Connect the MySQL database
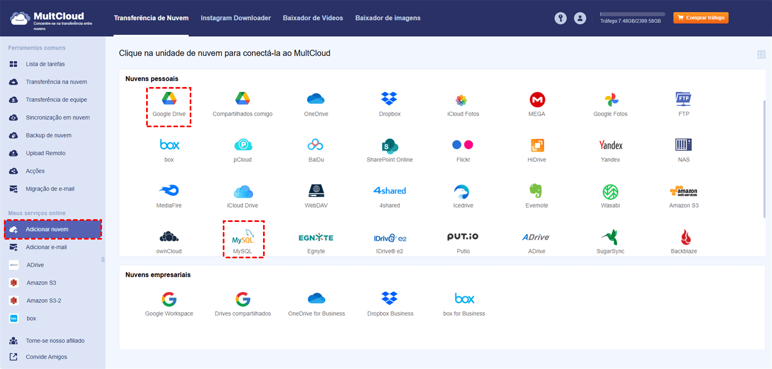This screenshot has height=369, width=772. [243, 237]
